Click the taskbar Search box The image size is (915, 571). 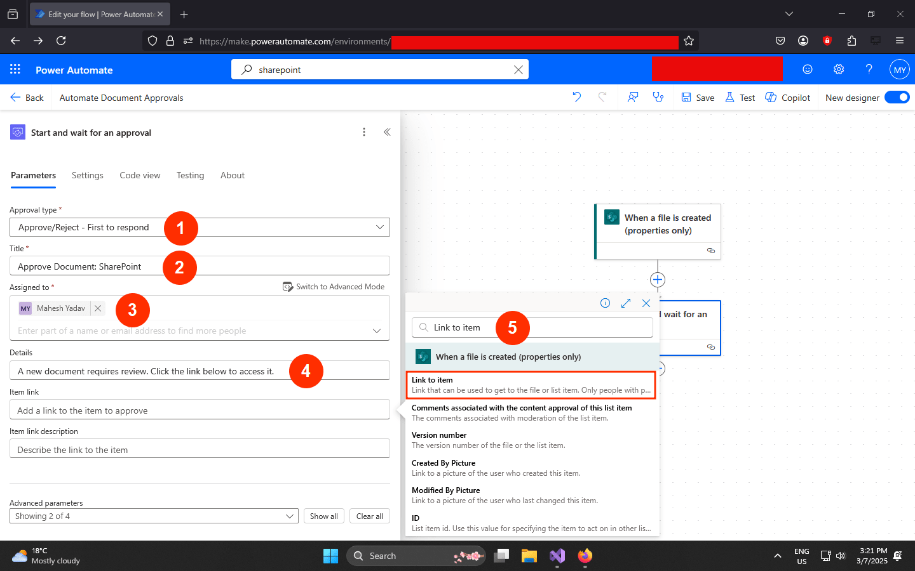(416, 556)
